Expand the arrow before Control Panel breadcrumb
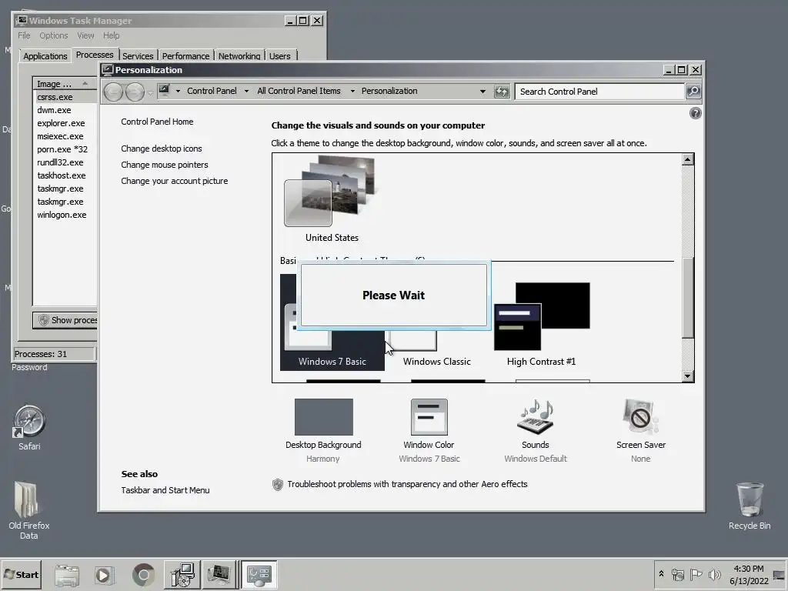The width and height of the screenshot is (788, 591). (178, 91)
